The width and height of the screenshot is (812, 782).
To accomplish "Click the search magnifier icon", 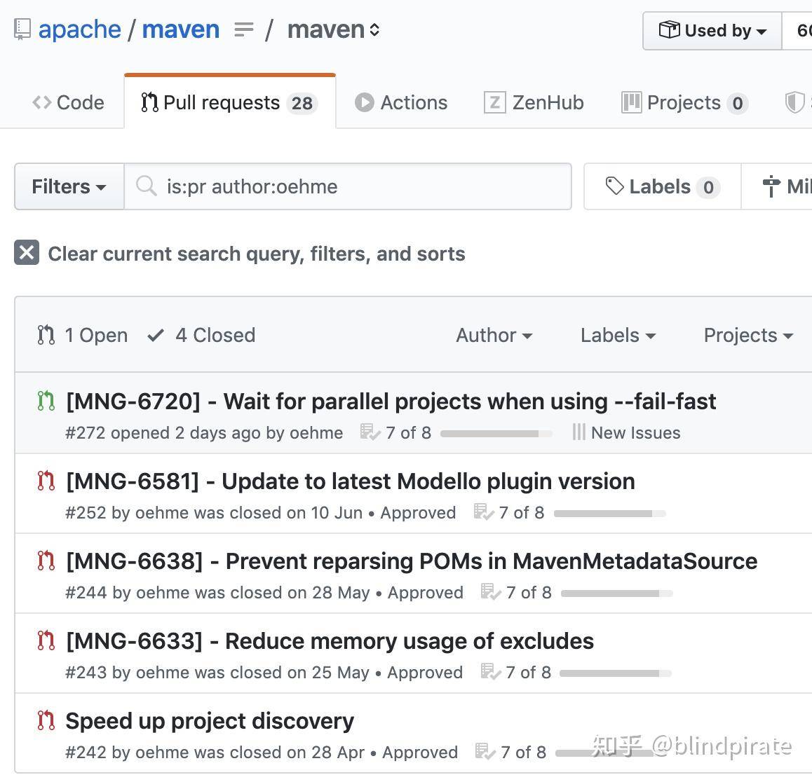I will (x=146, y=186).
